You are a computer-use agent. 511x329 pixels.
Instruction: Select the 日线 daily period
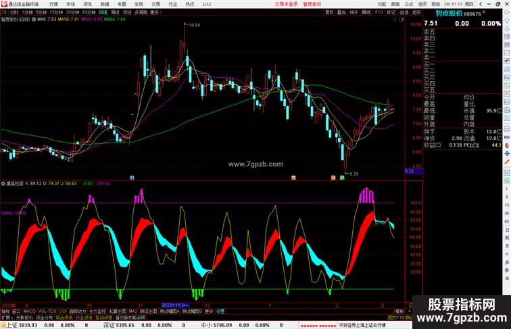click(x=103, y=12)
